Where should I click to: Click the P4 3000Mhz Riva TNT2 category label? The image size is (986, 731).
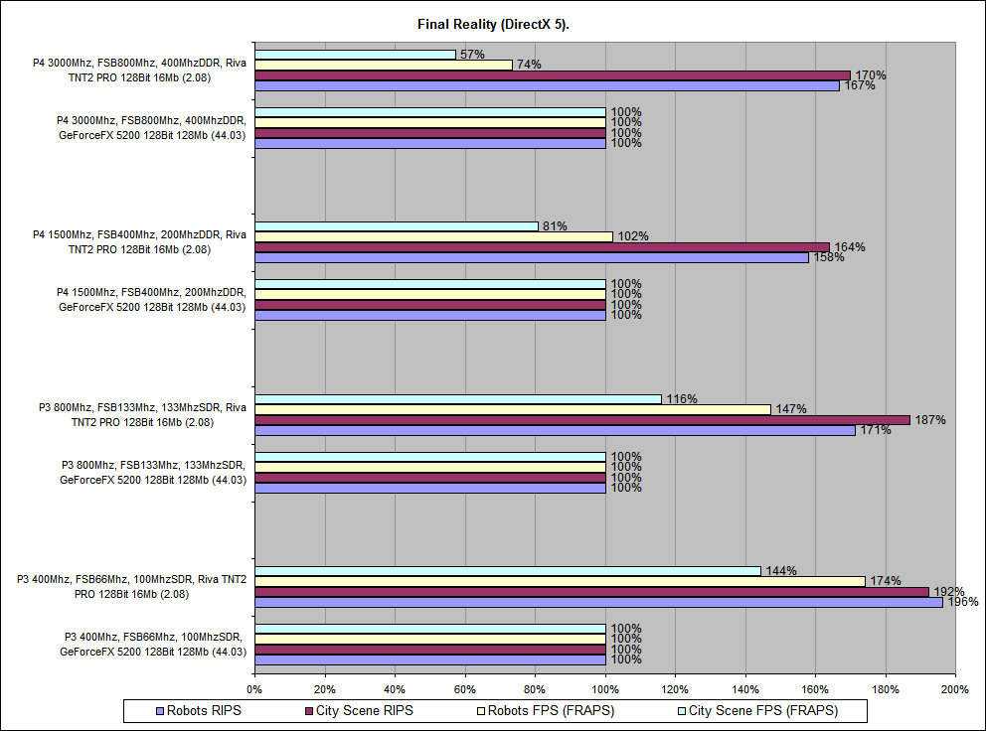138,71
